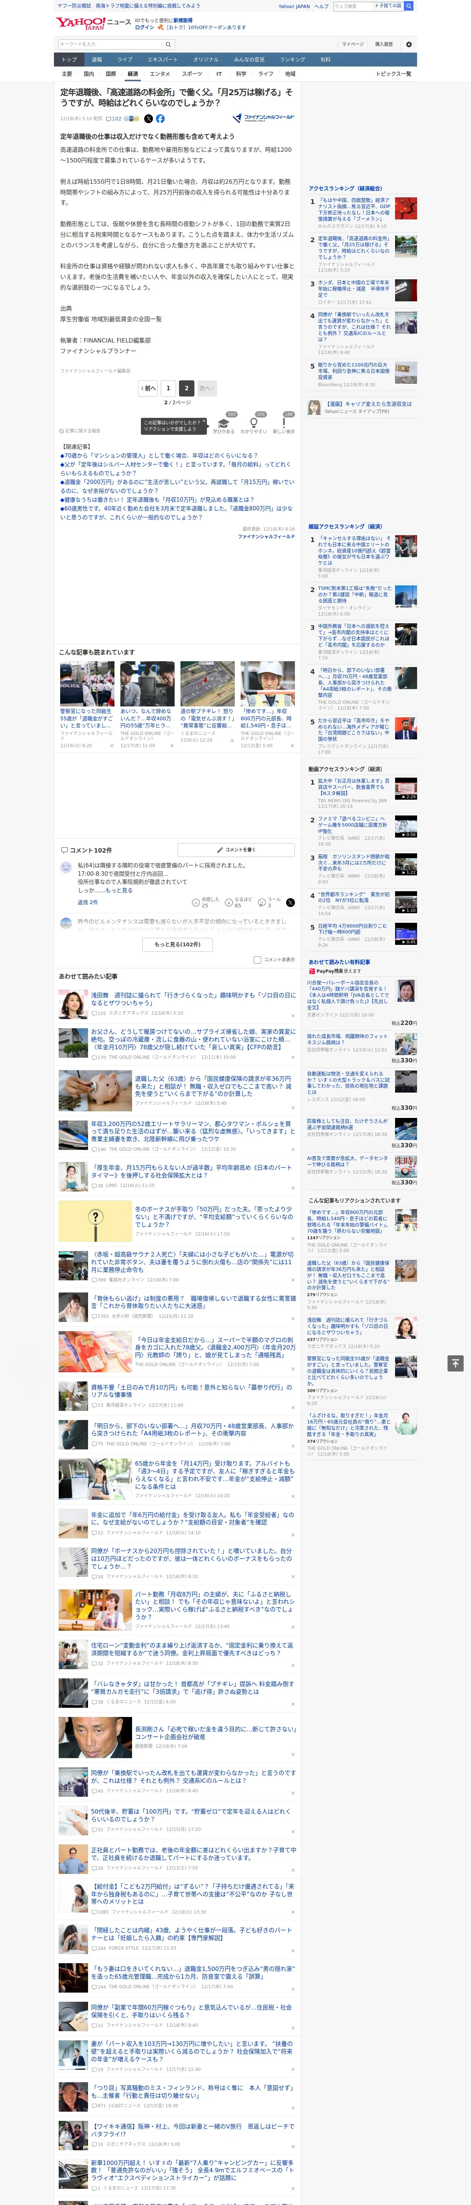The image size is (471, 2205).
Task: Open related article 健康なうちは働きたい
Action: click(x=157, y=500)
